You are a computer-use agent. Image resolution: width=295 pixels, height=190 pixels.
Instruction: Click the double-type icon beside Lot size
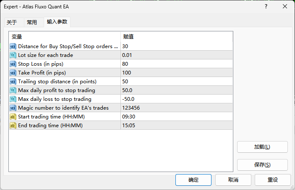pyautogui.click(x=13, y=55)
